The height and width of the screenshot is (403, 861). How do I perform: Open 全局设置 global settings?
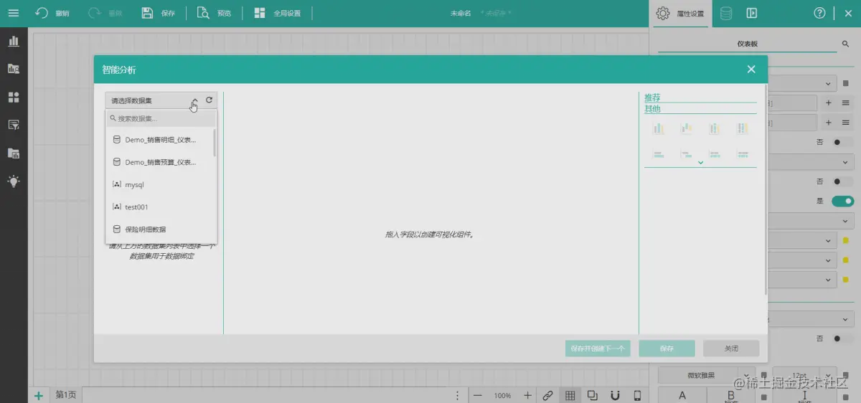pyautogui.click(x=278, y=13)
